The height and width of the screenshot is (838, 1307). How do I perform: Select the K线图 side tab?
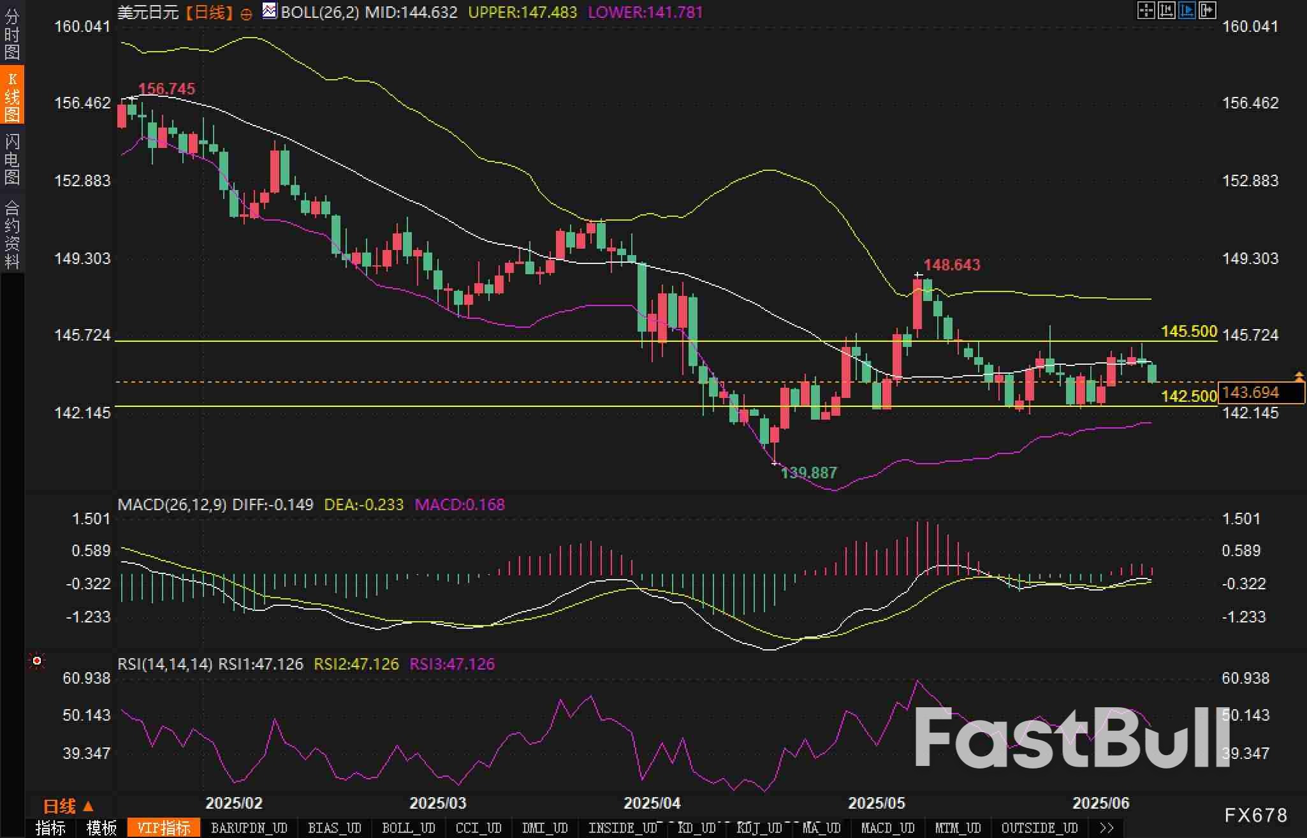click(11, 96)
